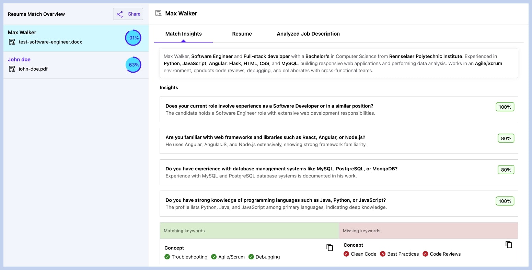The width and height of the screenshot is (532, 270).
Task: Copy the missing keywords concept list
Action: 509,245
